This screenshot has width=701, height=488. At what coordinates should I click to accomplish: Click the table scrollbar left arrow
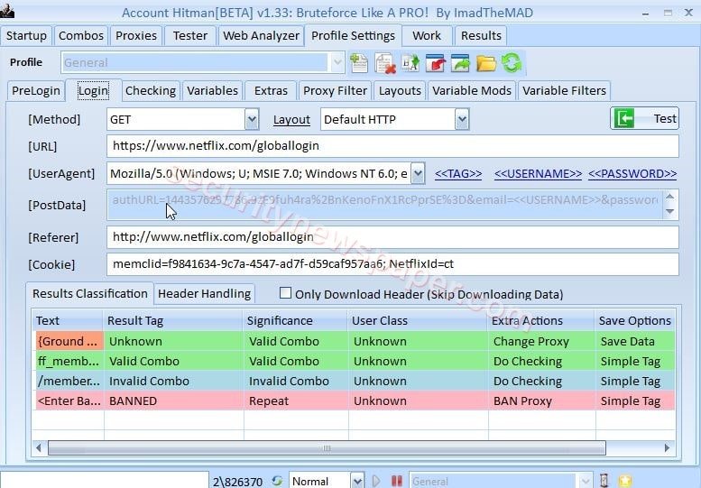click(x=39, y=447)
